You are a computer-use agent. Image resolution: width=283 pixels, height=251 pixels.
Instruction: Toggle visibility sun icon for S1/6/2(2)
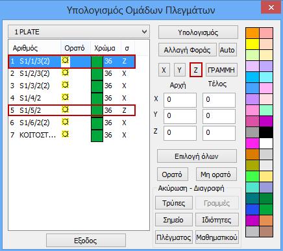(x=65, y=122)
